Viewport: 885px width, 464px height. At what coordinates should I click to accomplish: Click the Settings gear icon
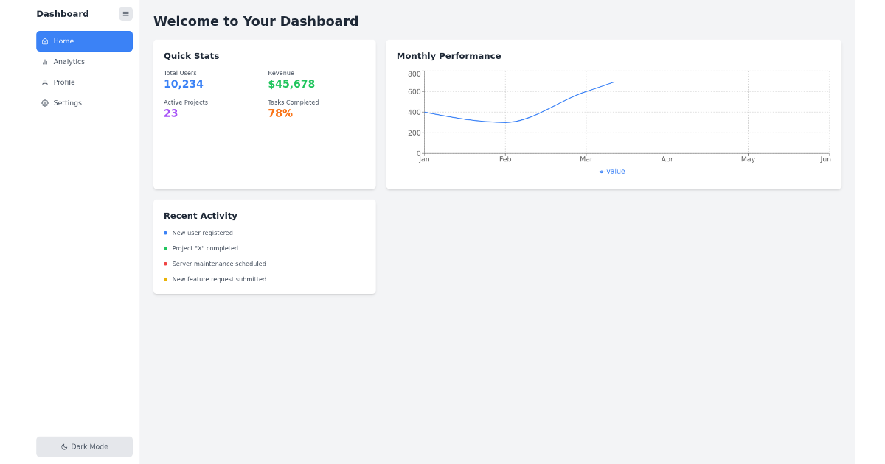[46, 103]
